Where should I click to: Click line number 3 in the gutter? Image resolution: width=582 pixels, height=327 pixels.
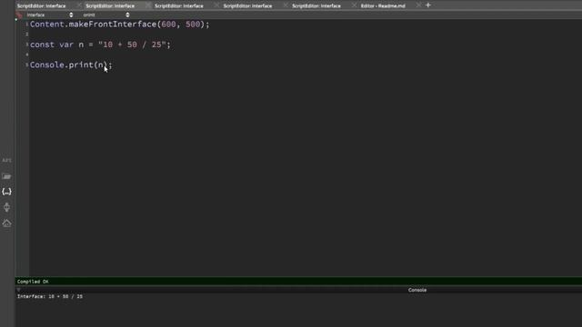[26, 45]
